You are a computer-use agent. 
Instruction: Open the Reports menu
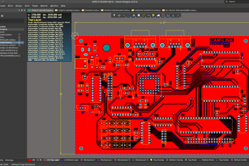point(44,6)
